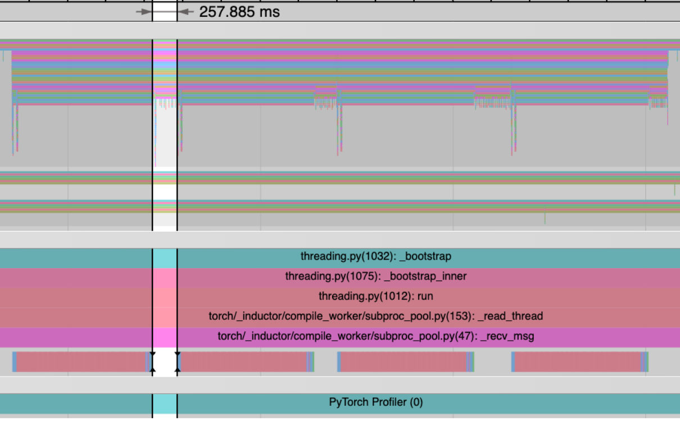Click the threading.py(1075): _bootstrap_inner slice

coord(375,277)
